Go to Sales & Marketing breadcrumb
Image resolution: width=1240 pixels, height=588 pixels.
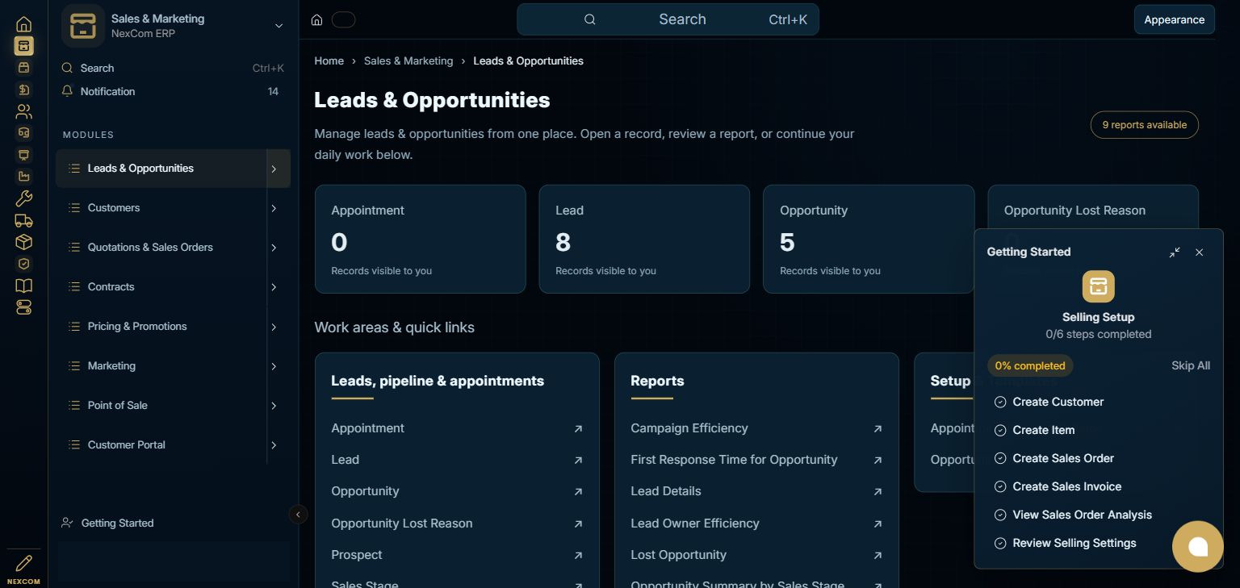pyautogui.click(x=408, y=61)
